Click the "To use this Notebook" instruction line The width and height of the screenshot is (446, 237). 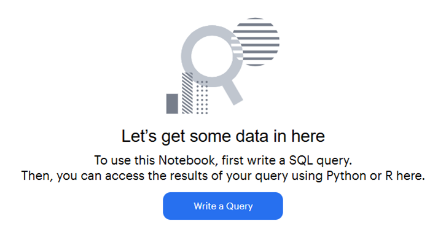tap(223, 160)
